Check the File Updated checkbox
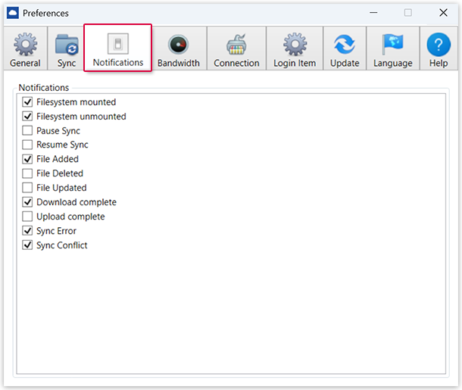This screenshot has height=390, width=462. pyautogui.click(x=28, y=188)
